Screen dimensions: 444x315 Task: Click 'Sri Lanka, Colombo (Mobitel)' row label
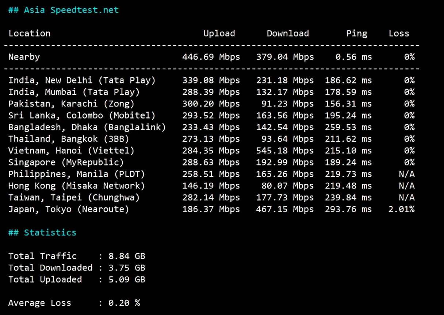point(82,116)
